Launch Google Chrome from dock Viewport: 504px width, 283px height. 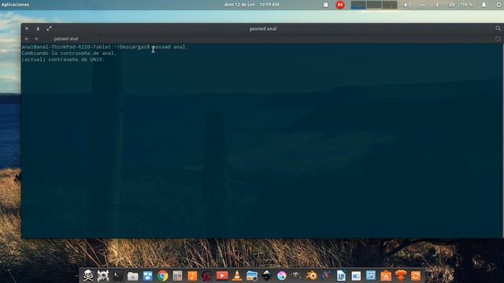[x=163, y=276]
